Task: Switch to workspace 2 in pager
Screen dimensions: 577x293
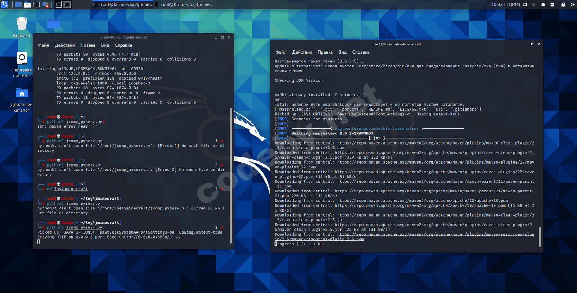Action: (67, 4)
